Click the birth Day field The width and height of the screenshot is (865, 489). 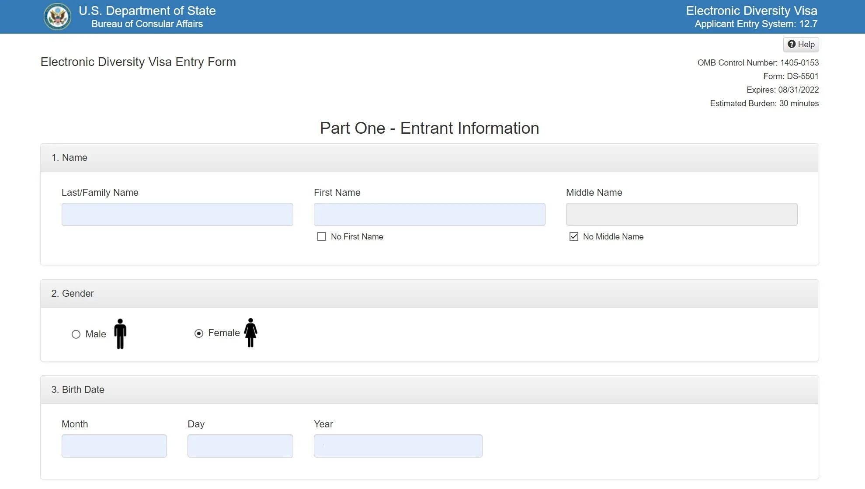240,446
